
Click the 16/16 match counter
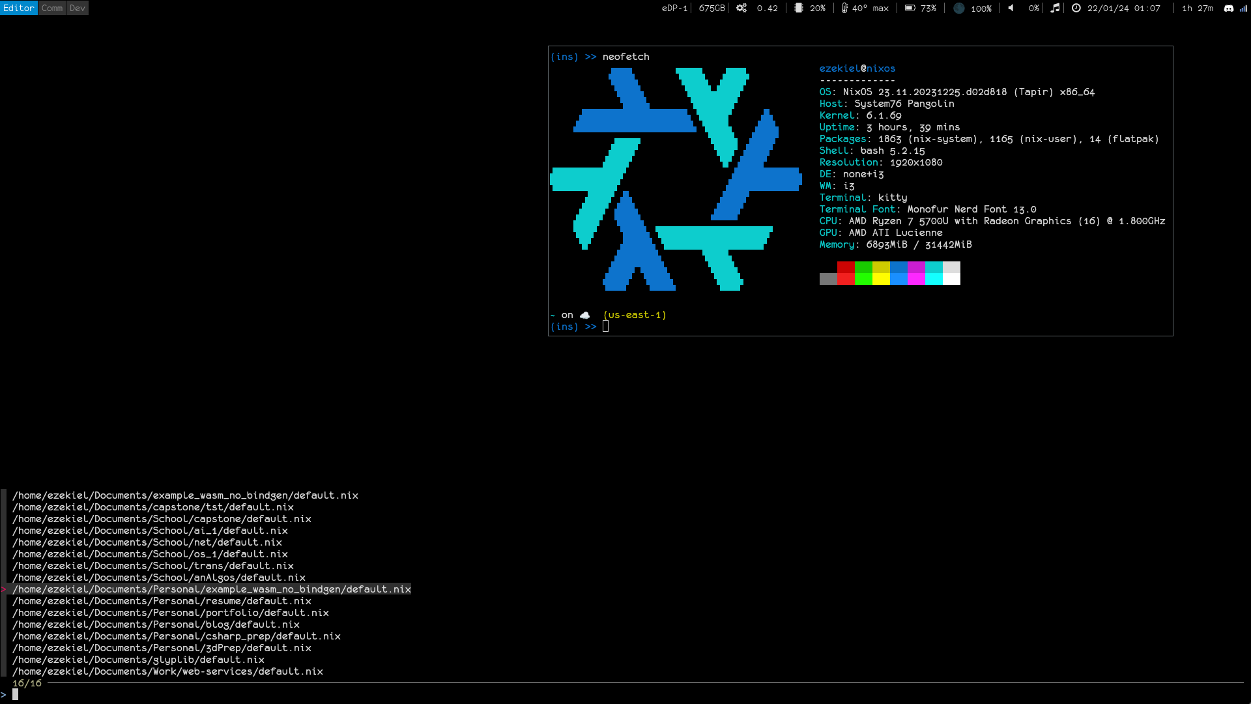coord(27,683)
